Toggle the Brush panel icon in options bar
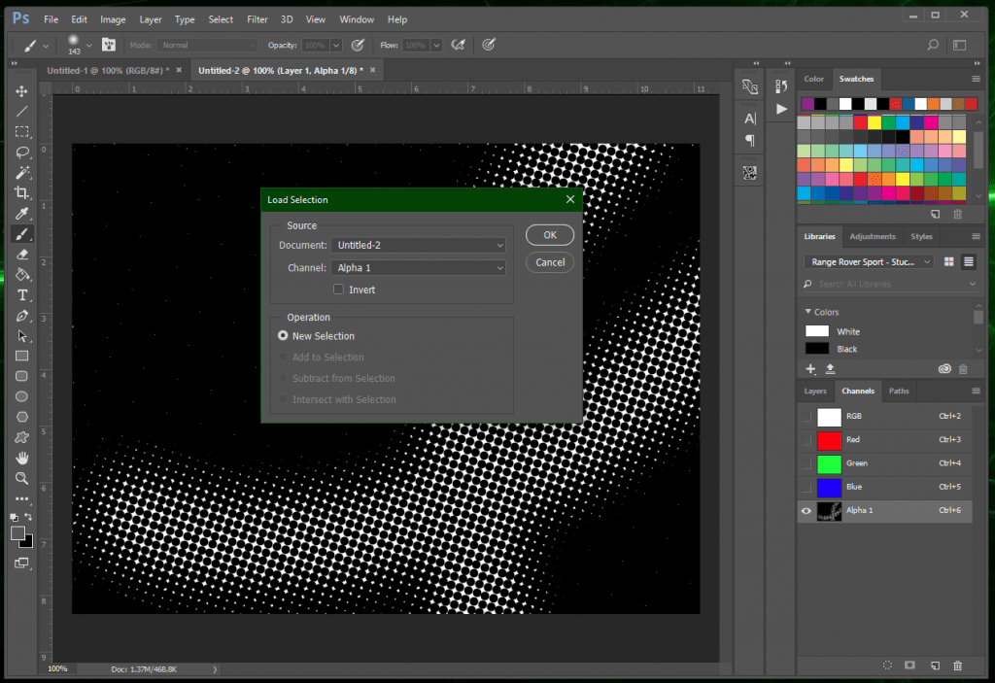Viewport: 995px width, 683px height. 109,45
